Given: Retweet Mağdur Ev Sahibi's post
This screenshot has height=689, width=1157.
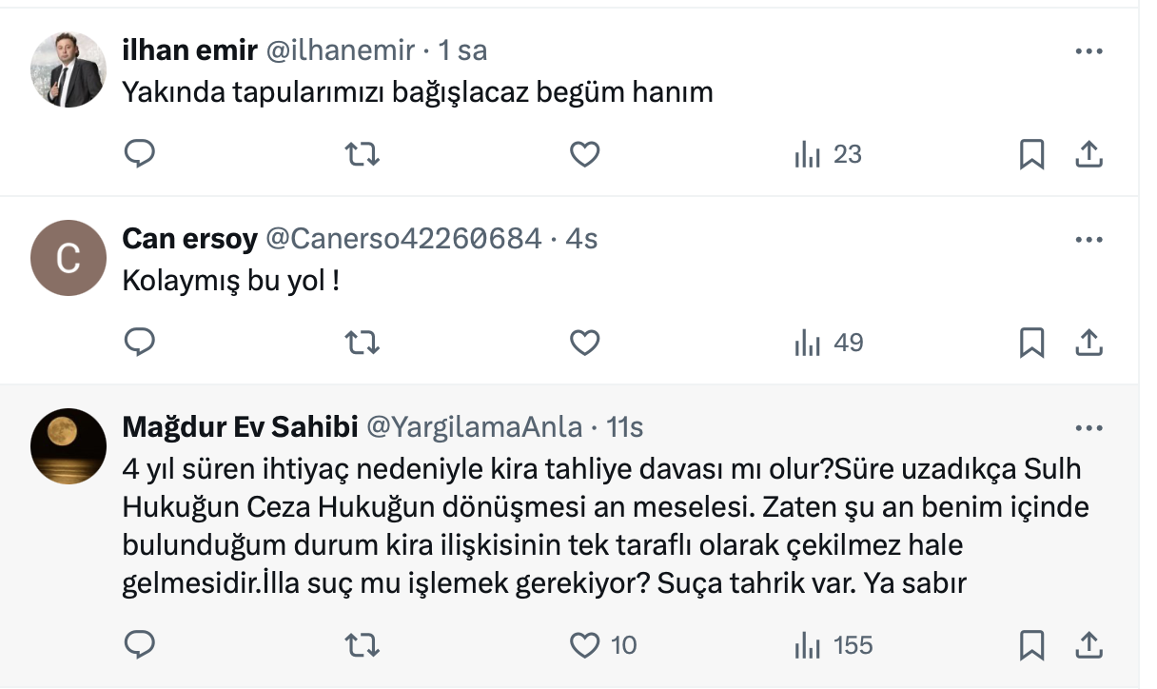Looking at the screenshot, I should (x=362, y=645).
